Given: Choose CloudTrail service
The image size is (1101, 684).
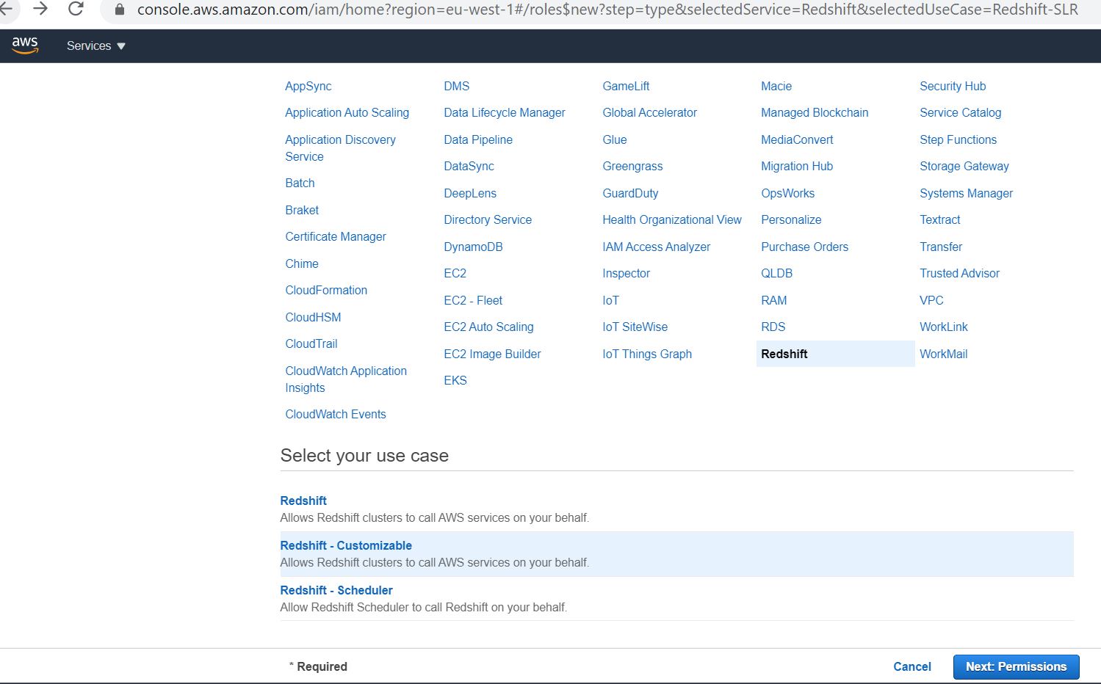Looking at the screenshot, I should [311, 343].
